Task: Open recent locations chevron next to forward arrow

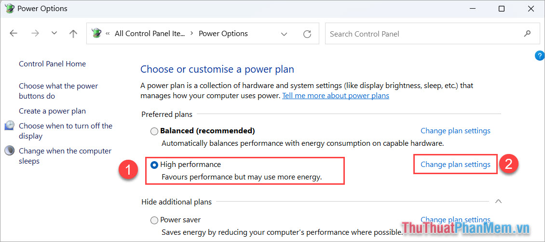Action: click(x=54, y=33)
